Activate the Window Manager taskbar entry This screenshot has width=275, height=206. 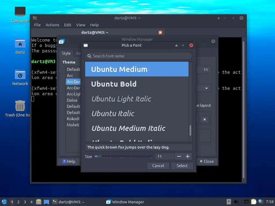(x=125, y=202)
